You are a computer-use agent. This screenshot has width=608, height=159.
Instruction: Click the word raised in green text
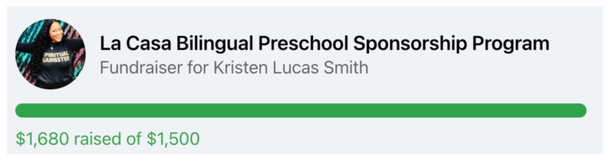pyautogui.click(x=97, y=139)
